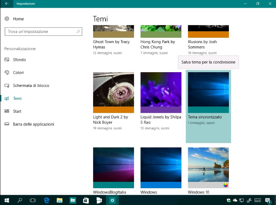Open network tray icon
This screenshot has height=205, width=276.
tap(242, 200)
